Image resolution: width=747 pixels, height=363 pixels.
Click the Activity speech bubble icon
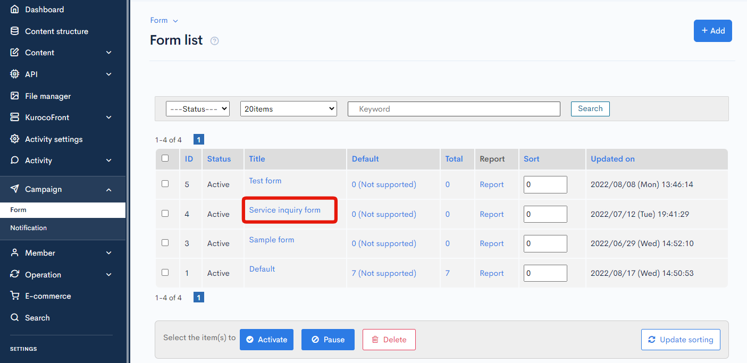(15, 161)
